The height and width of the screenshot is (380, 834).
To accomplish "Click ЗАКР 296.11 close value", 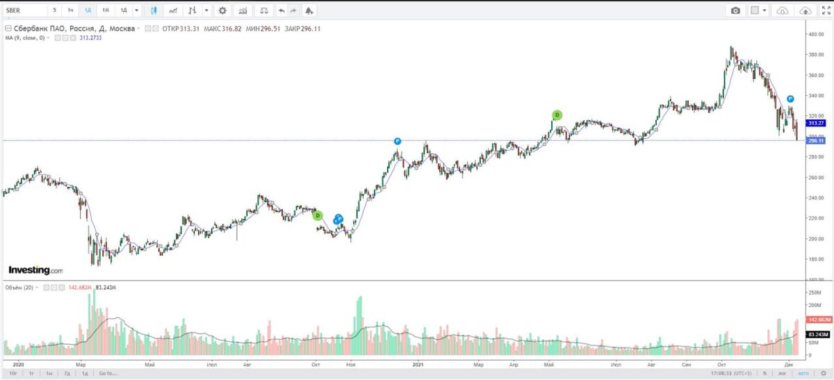I will (x=303, y=28).
